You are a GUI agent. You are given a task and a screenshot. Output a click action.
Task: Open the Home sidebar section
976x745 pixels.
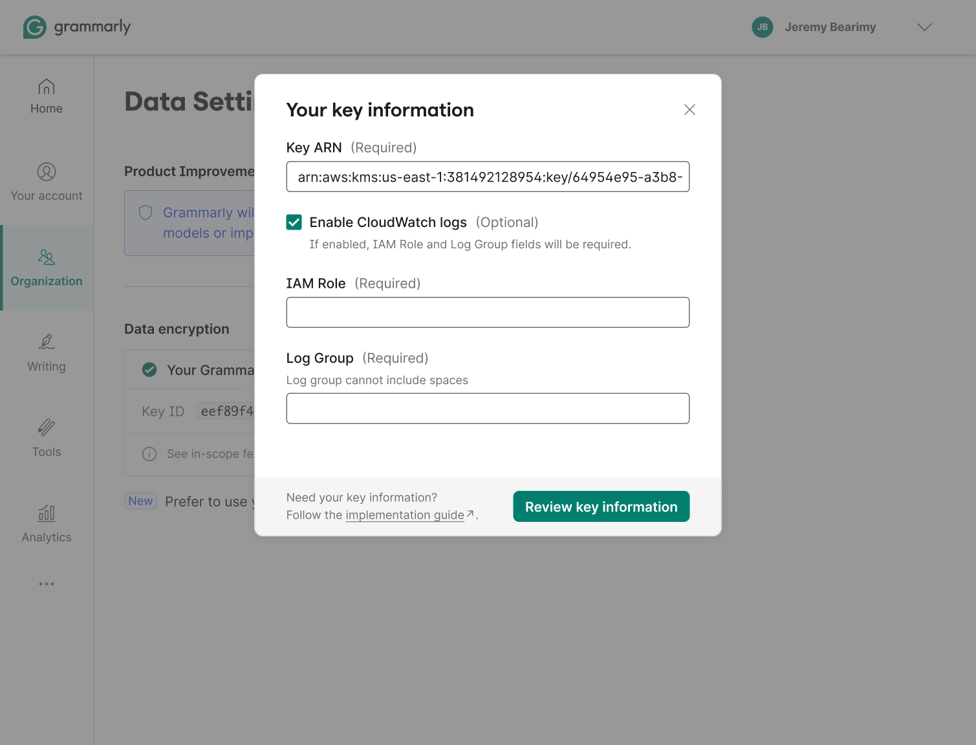(x=46, y=96)
